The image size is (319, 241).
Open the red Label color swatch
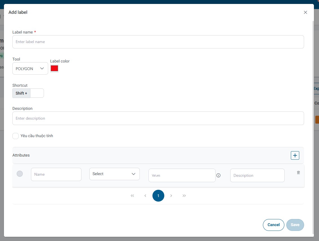[x=54, y=68]
